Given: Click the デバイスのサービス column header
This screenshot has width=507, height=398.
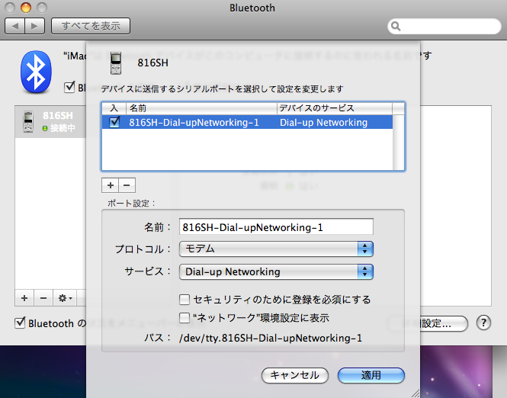Looking at the screenshot, I should pyautogui.click(x=335, y=108).
